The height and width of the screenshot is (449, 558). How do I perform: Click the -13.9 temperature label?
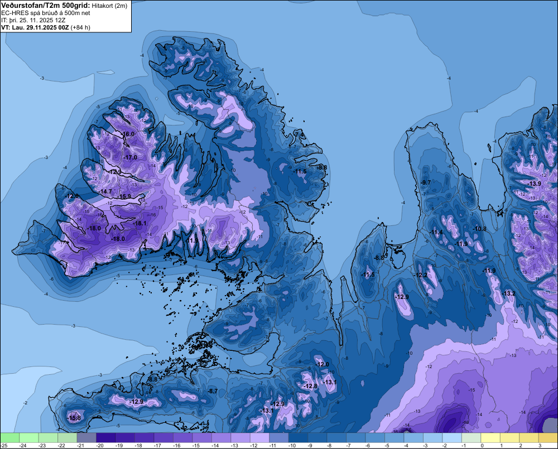coord(535,184)
